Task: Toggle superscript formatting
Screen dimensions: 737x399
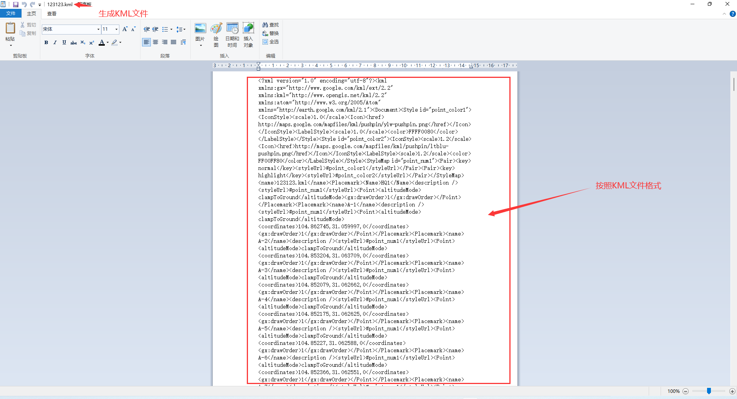Action: click(92, 43)
